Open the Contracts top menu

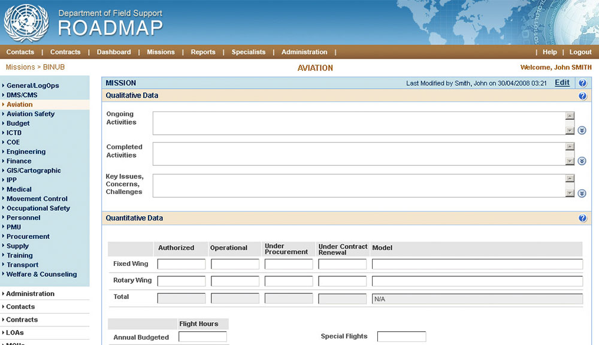[65, 52]
